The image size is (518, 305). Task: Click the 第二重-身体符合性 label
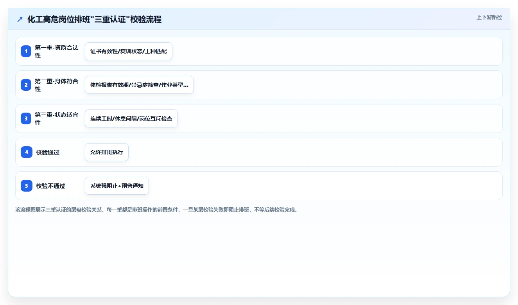pos(57,85)
